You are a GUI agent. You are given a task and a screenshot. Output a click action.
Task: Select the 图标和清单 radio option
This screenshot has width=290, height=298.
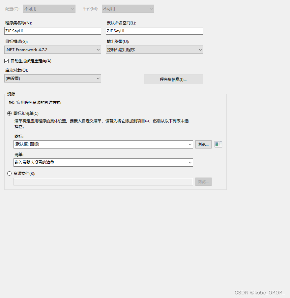(x=9, y=113)
